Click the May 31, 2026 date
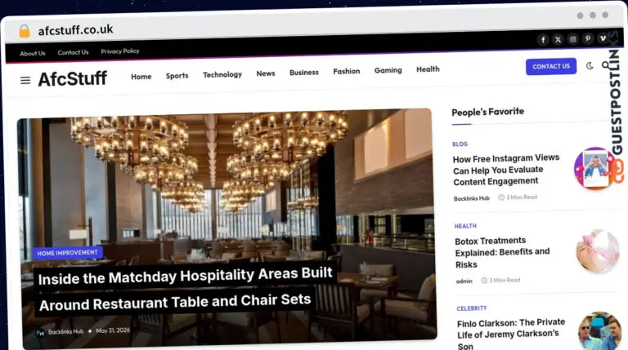Viewport: 628px width, 350px height. (113, 330)
